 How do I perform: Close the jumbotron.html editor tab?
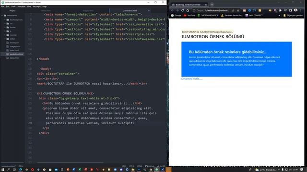click(x=149, y=11)
